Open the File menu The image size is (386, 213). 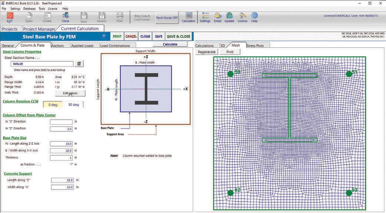4,8
